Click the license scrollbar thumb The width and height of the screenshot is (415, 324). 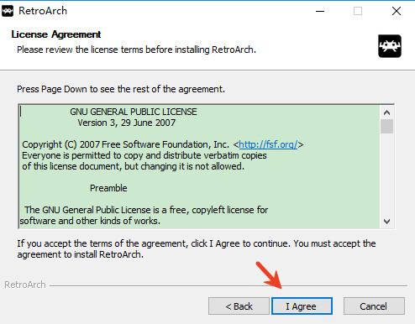pyautogui.click(x=386, y=127)
